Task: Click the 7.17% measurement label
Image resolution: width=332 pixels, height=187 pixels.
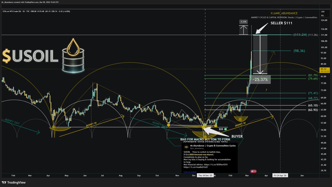Action: 243,21
